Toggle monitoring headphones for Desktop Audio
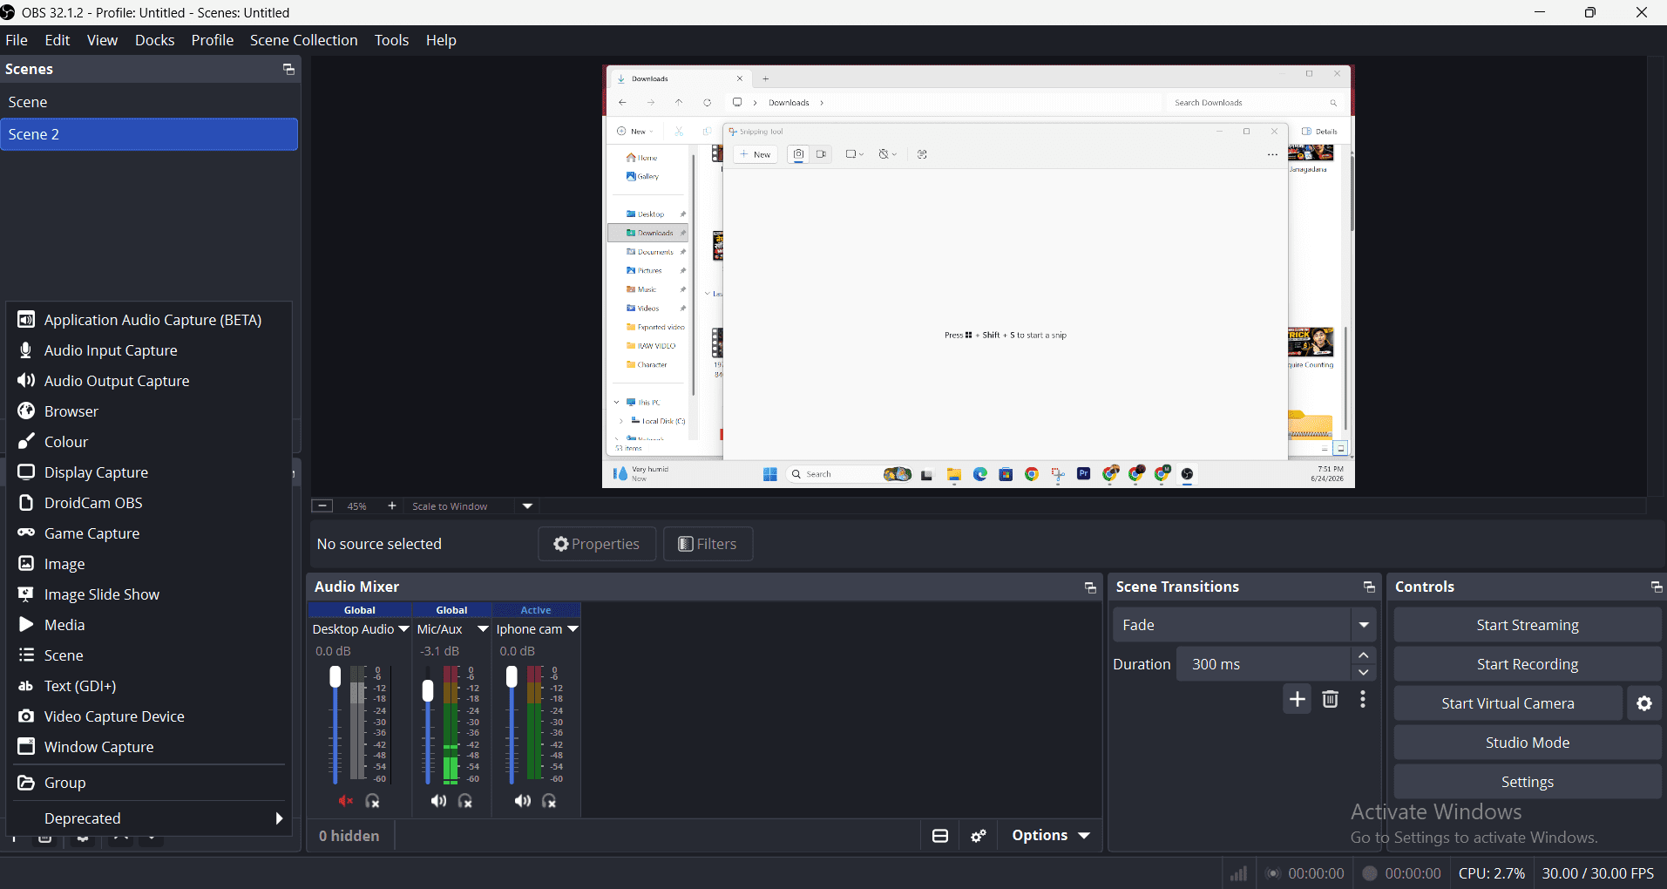This screenshot has height=889, width=1667. (373, 801)
